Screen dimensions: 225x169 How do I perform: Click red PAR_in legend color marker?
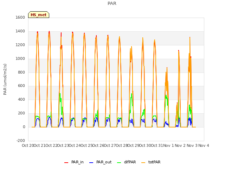point(66,163)
